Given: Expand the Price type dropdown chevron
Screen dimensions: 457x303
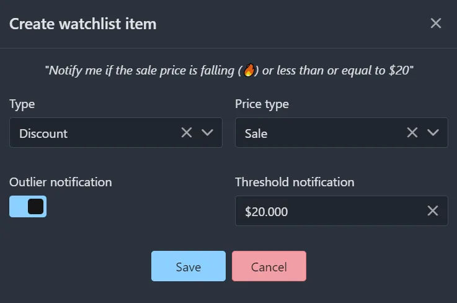Looking at the screenshot, I should pyautogui.click(x=433, y=132).
